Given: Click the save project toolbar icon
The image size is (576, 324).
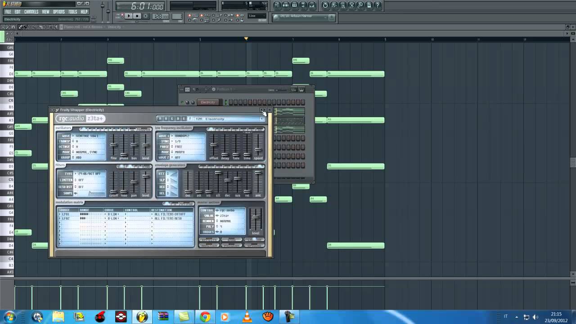Looking at the screenshot, I should pos(334,5).
